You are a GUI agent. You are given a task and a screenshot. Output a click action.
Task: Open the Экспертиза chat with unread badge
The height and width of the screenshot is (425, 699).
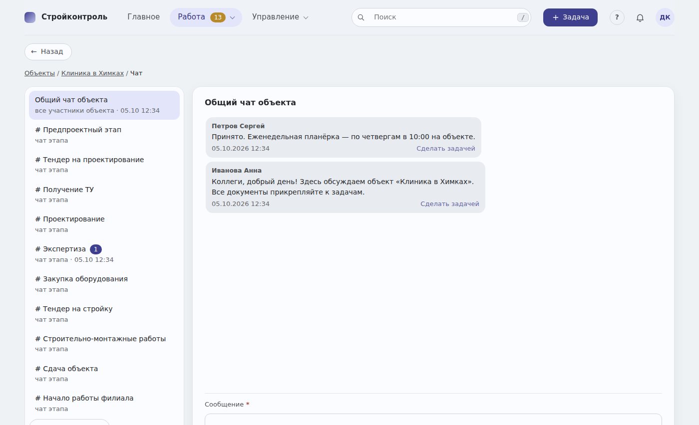pos(104,254)
